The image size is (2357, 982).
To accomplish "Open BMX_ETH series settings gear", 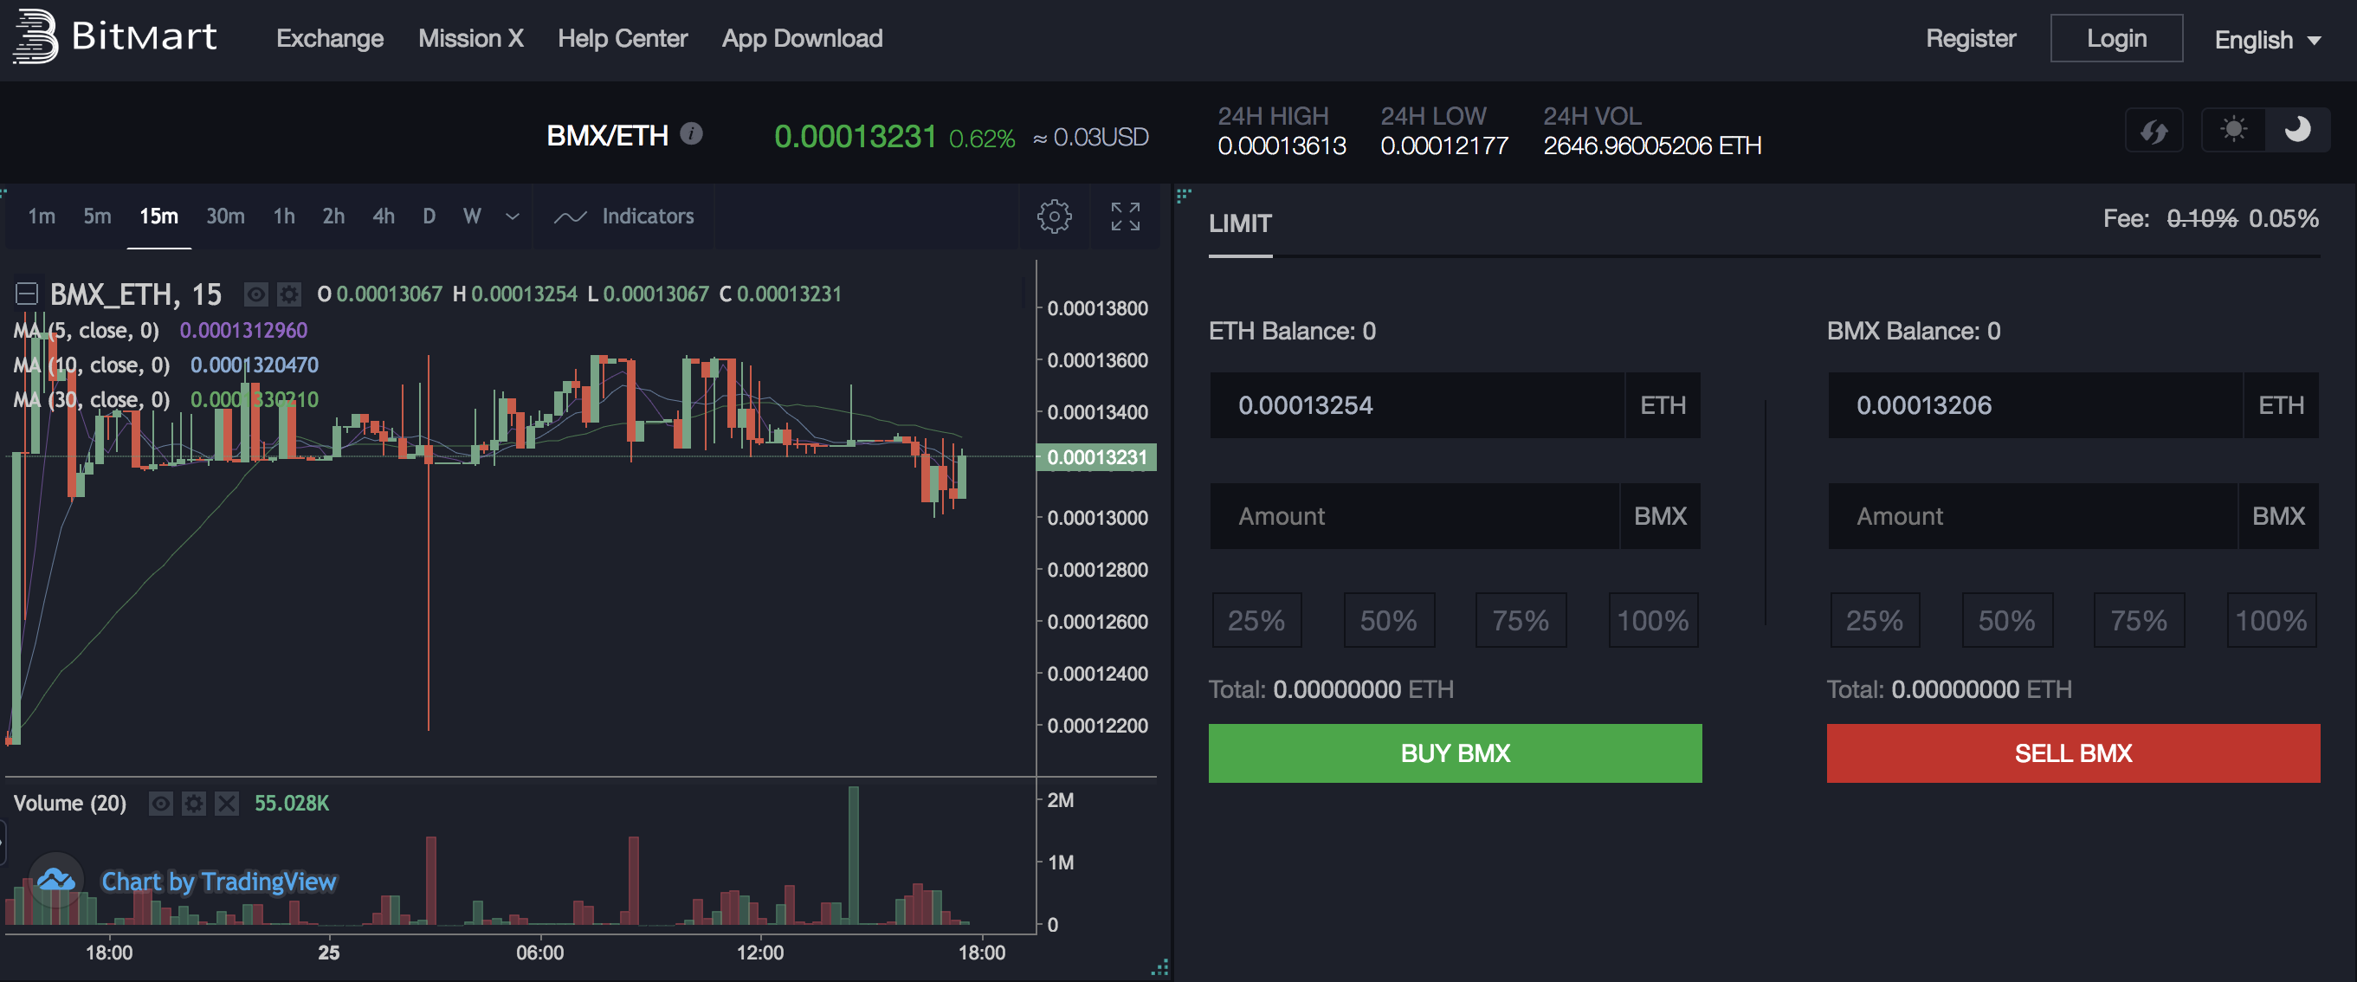I will pos(289,294).
